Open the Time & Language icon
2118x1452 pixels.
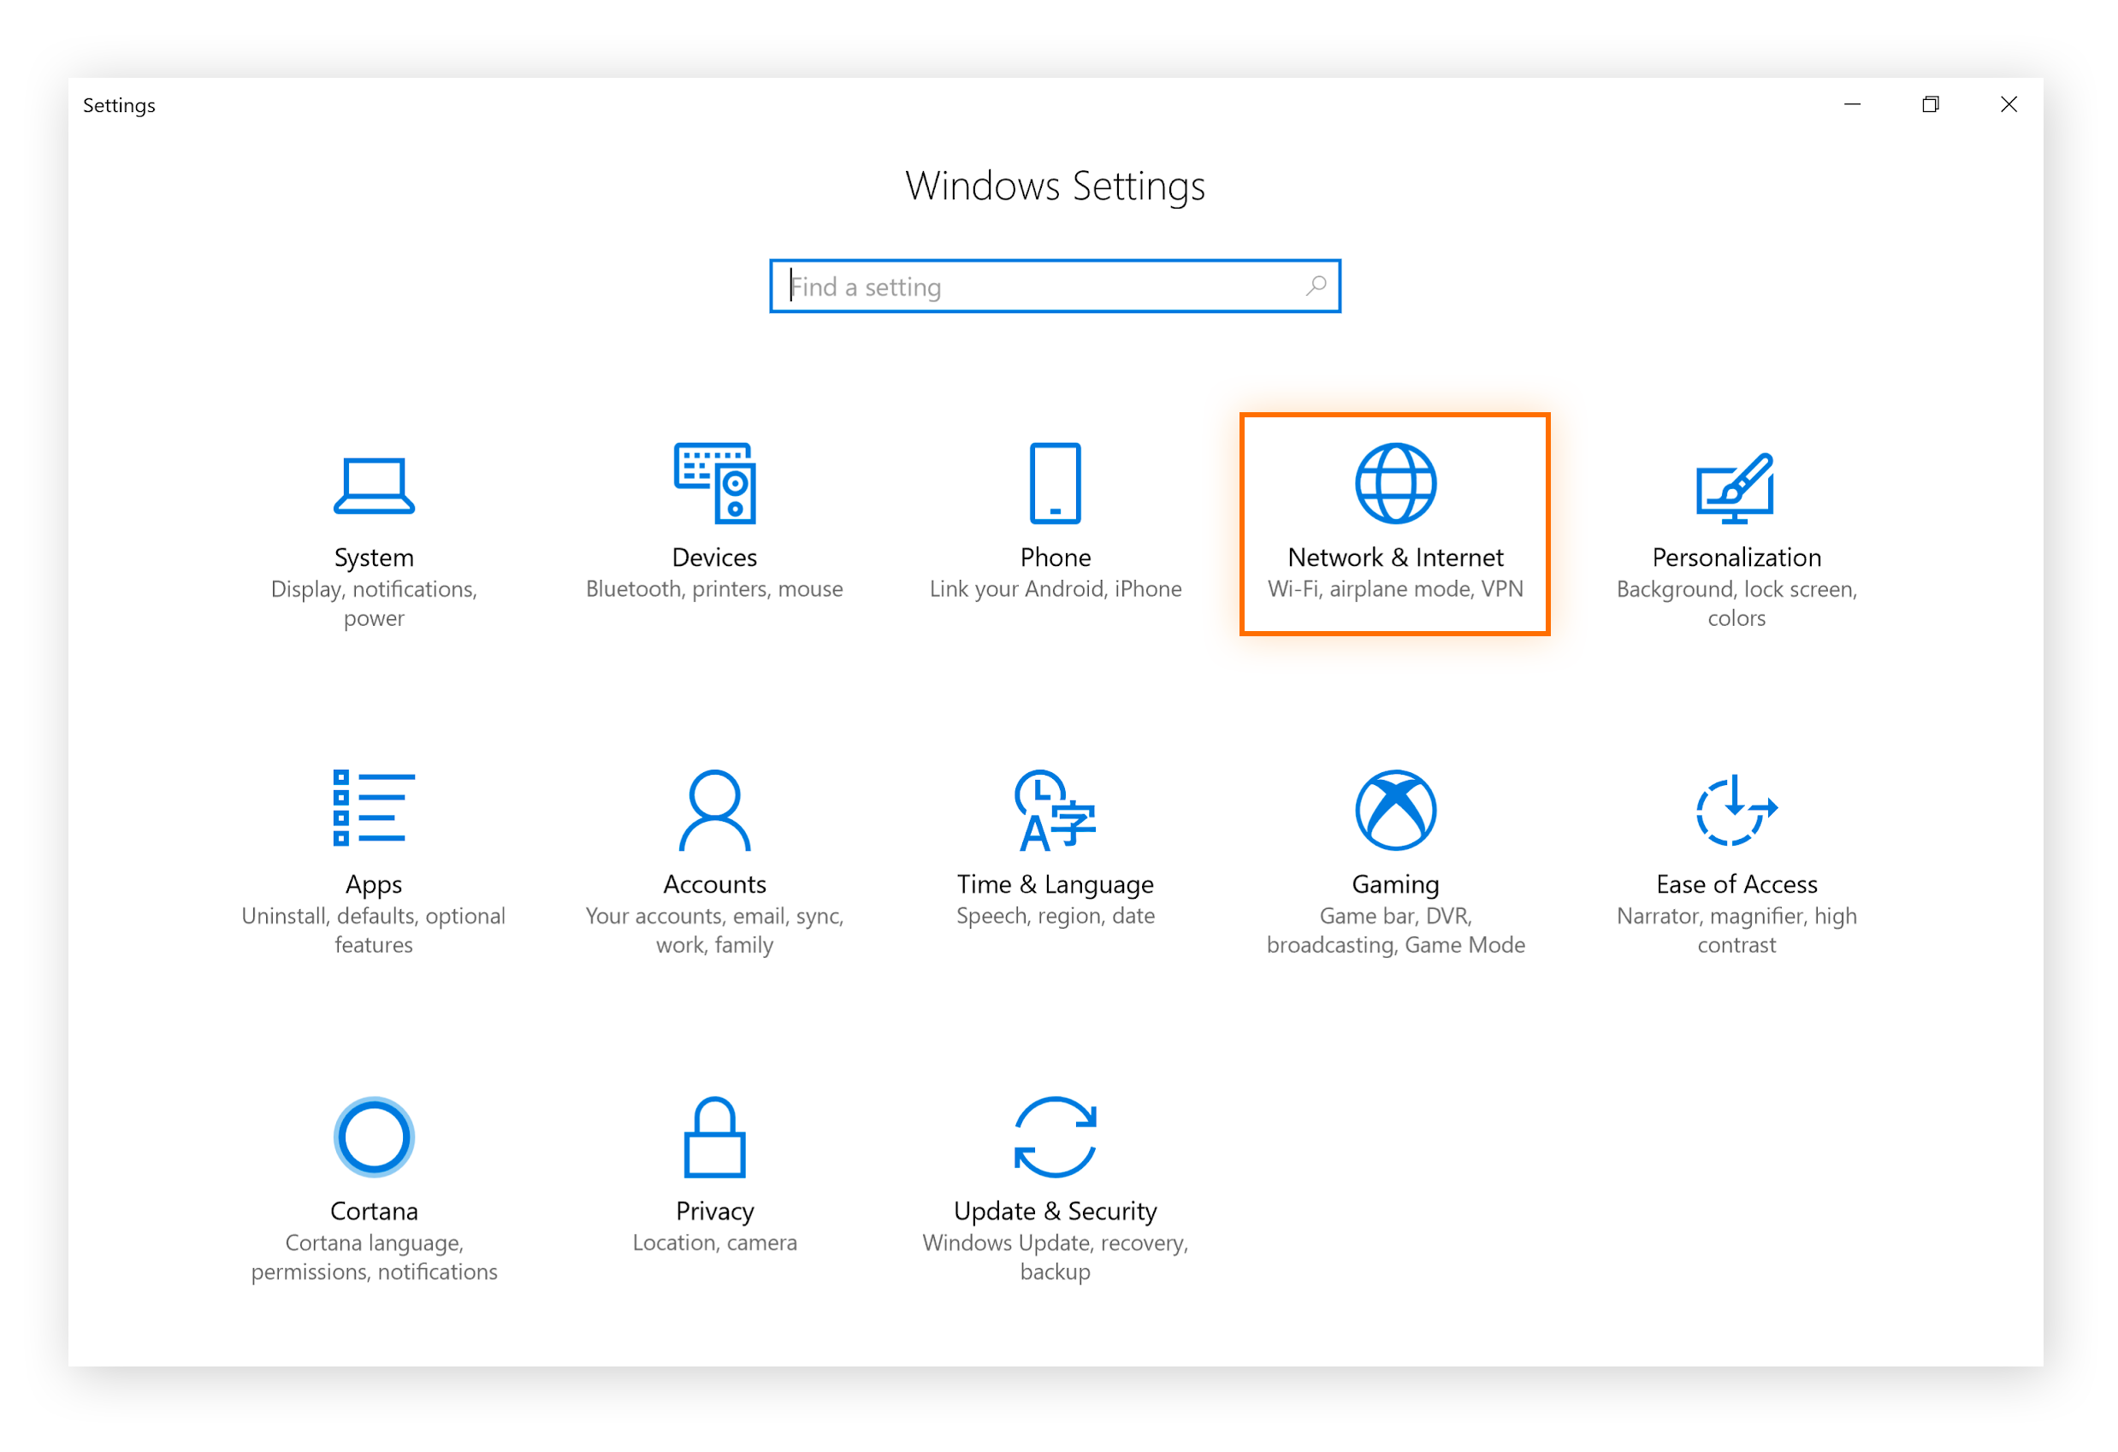[1056, 811]
